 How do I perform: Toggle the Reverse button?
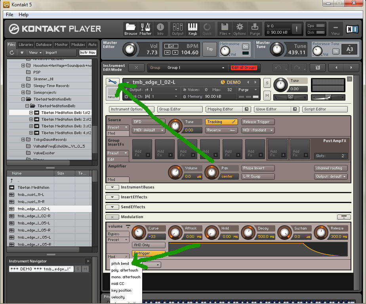[221, 130]
